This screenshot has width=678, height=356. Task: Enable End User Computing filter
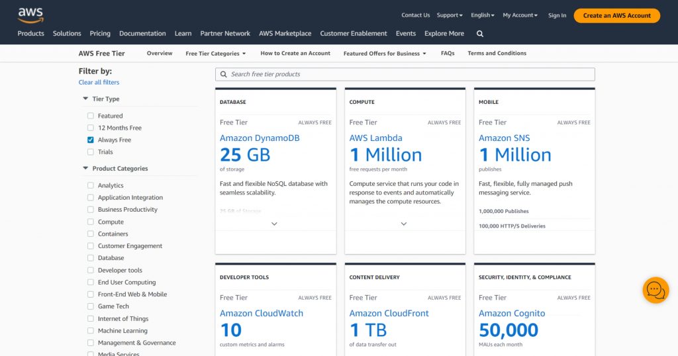[x=90, y=282]
